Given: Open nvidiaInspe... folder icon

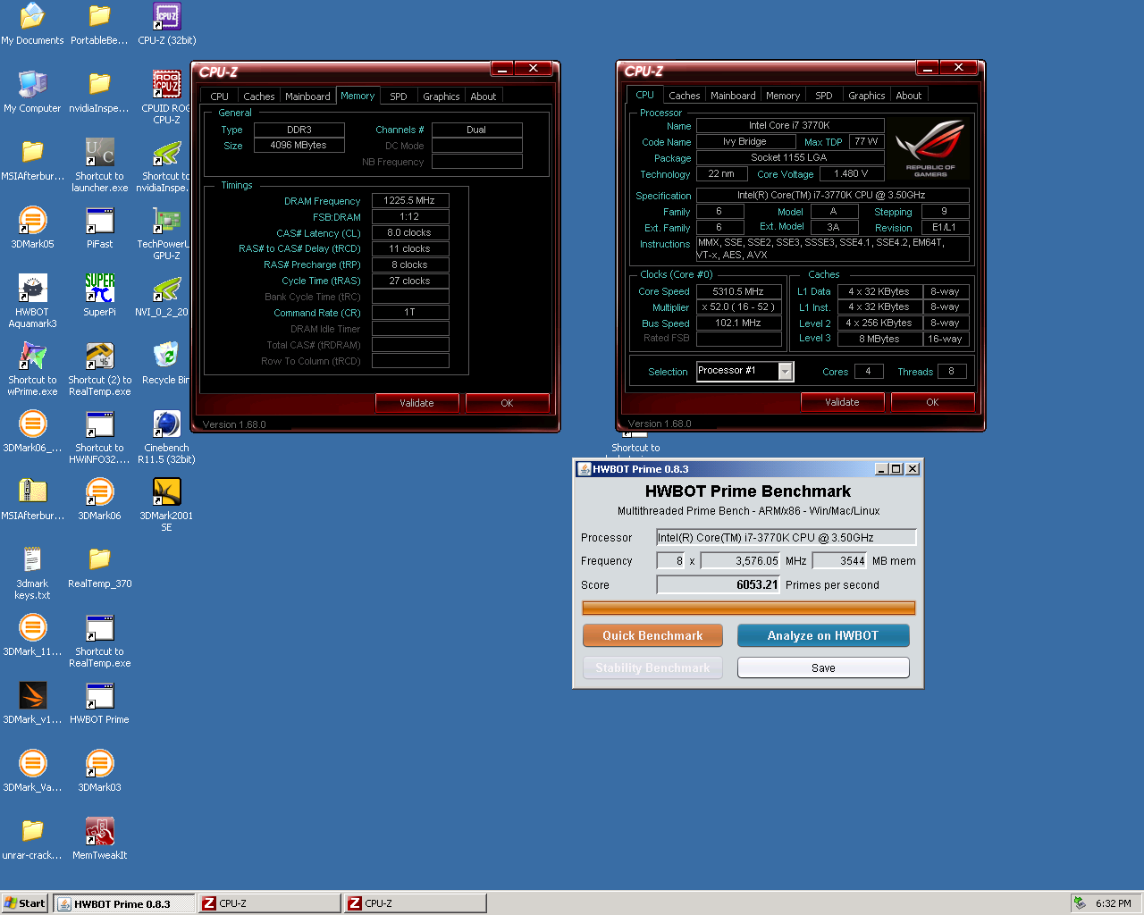Looking at the screenshot, I should (99, 92).
